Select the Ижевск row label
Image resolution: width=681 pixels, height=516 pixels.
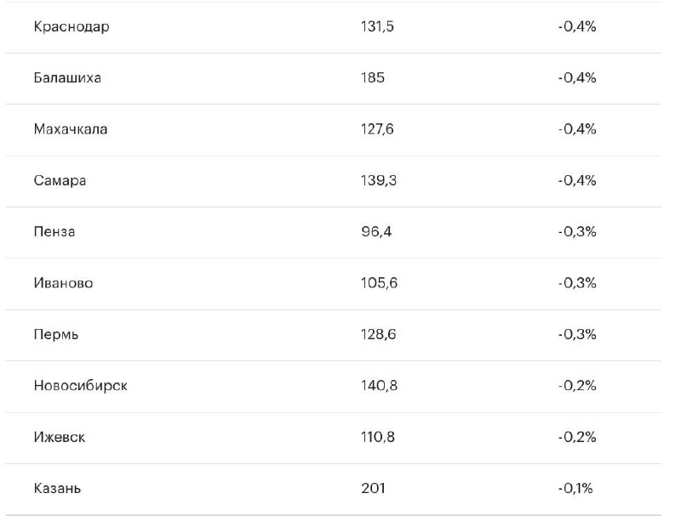tap(60, 437)
